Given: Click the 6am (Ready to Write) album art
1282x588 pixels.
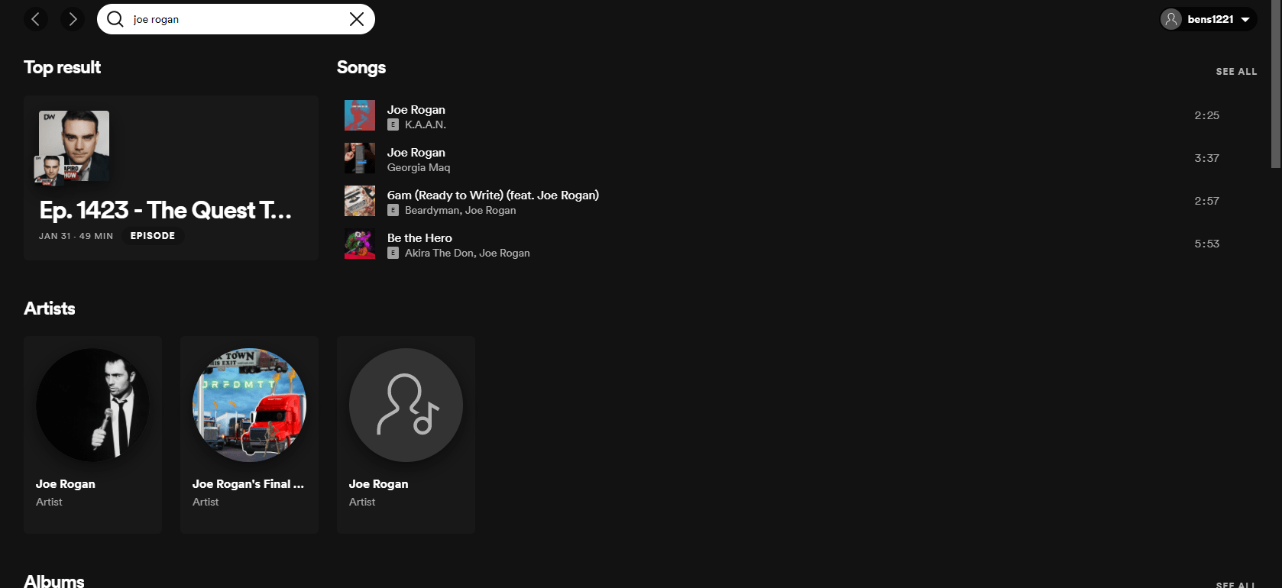Looking at the screenshot, I should tap(360, 201).
